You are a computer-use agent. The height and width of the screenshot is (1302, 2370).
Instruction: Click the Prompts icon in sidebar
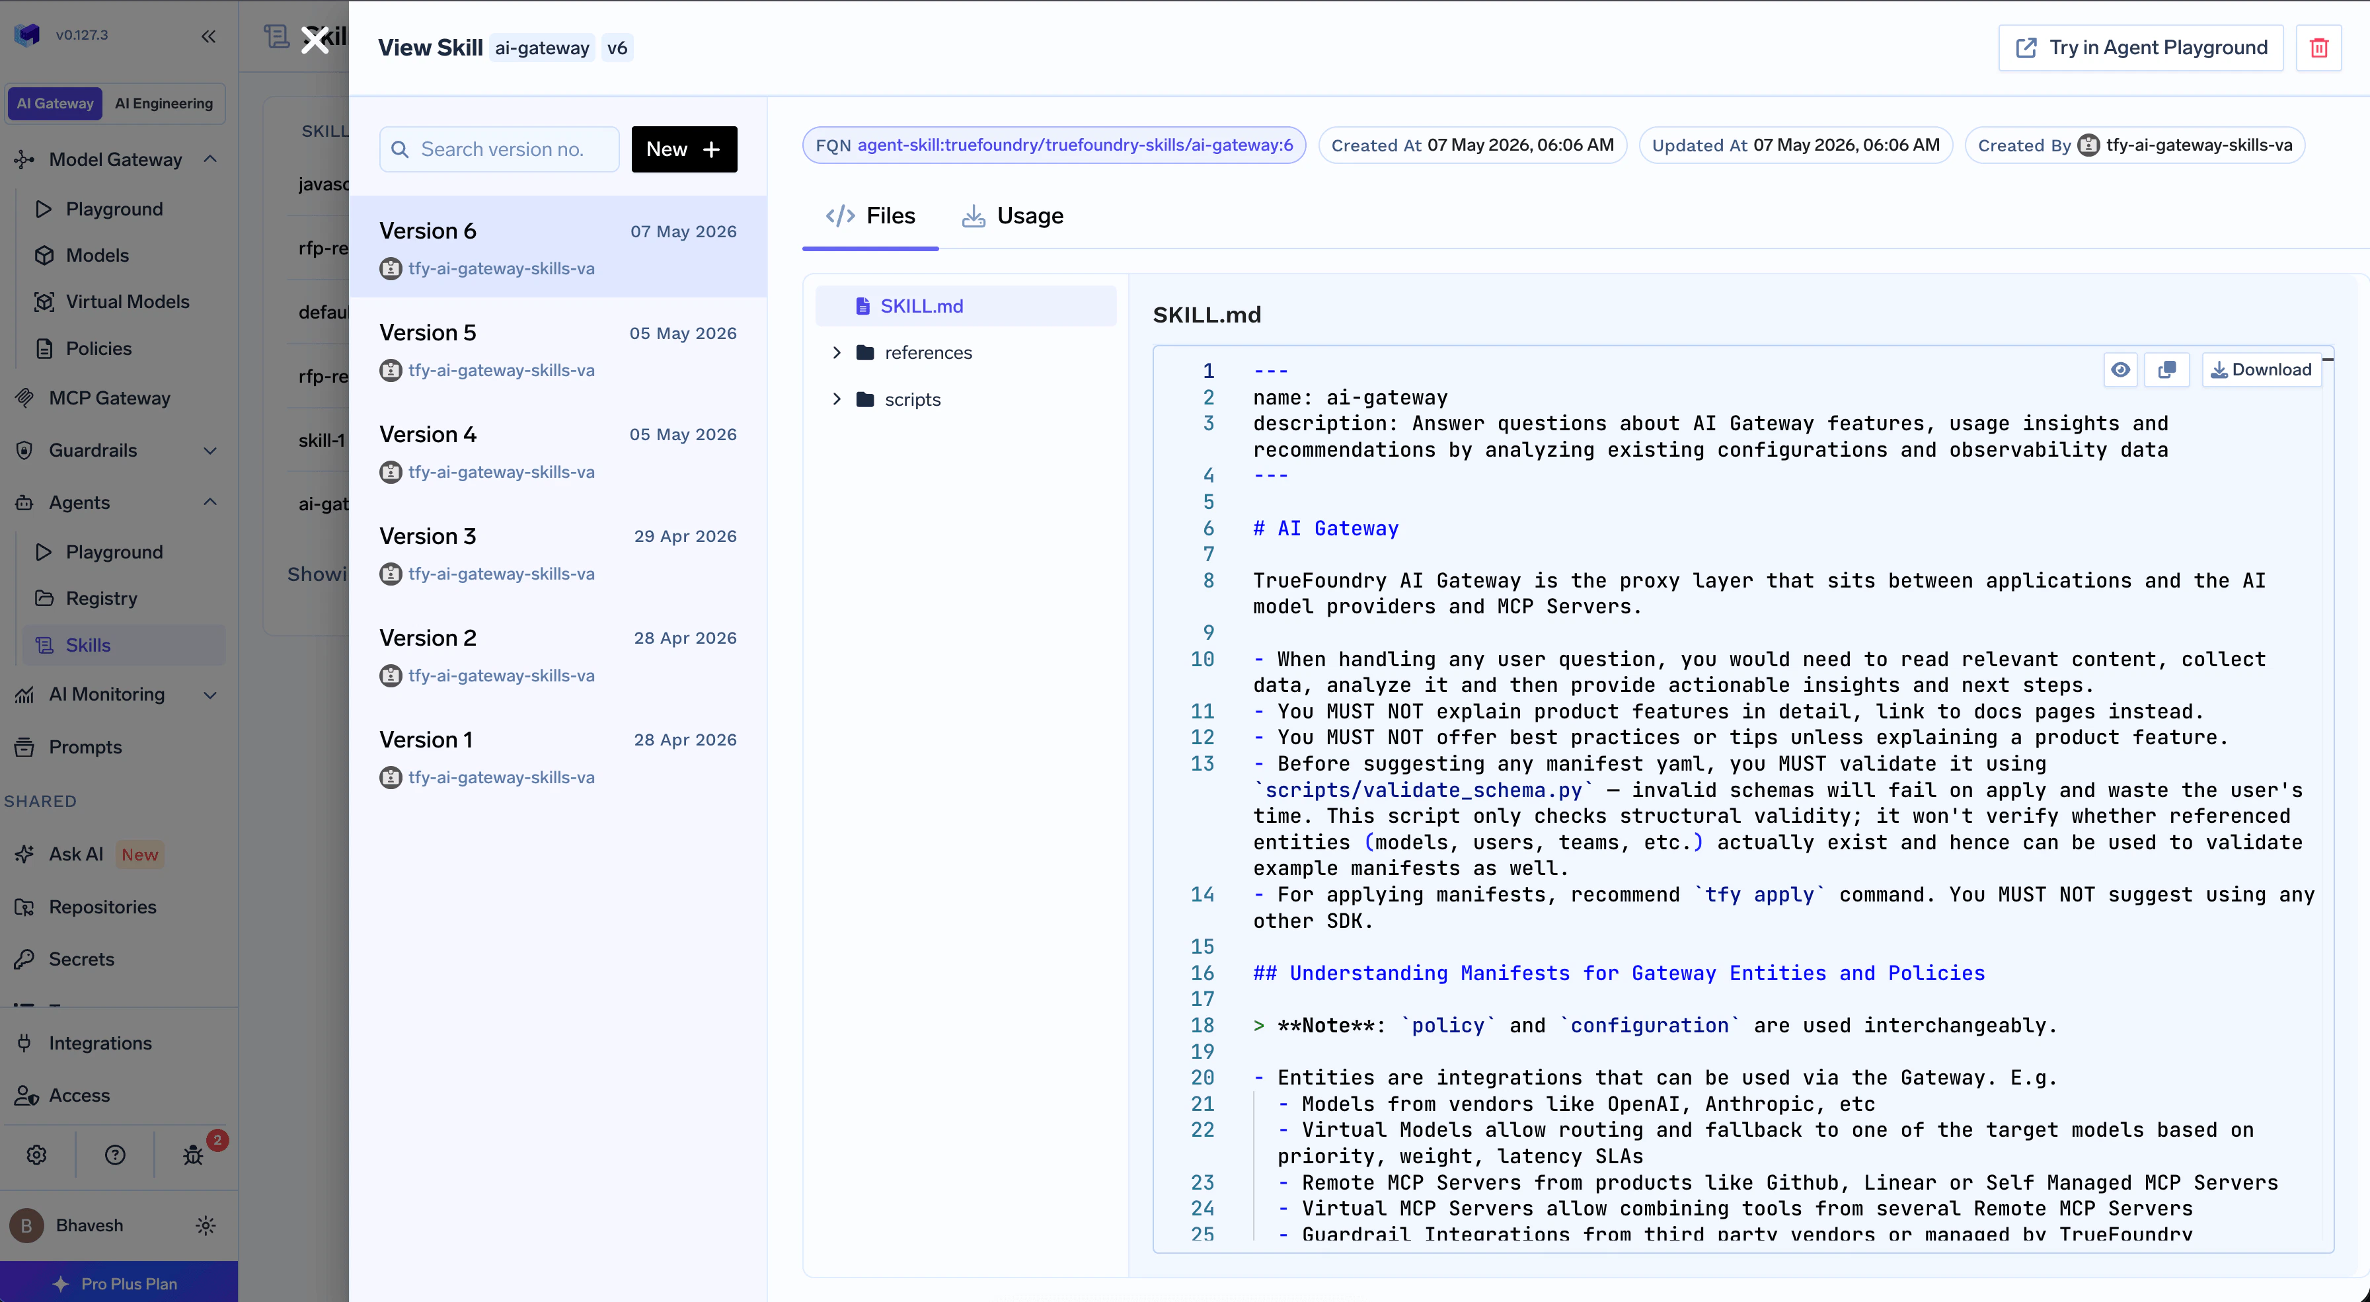pyautogui.click(x=25, y=747)
